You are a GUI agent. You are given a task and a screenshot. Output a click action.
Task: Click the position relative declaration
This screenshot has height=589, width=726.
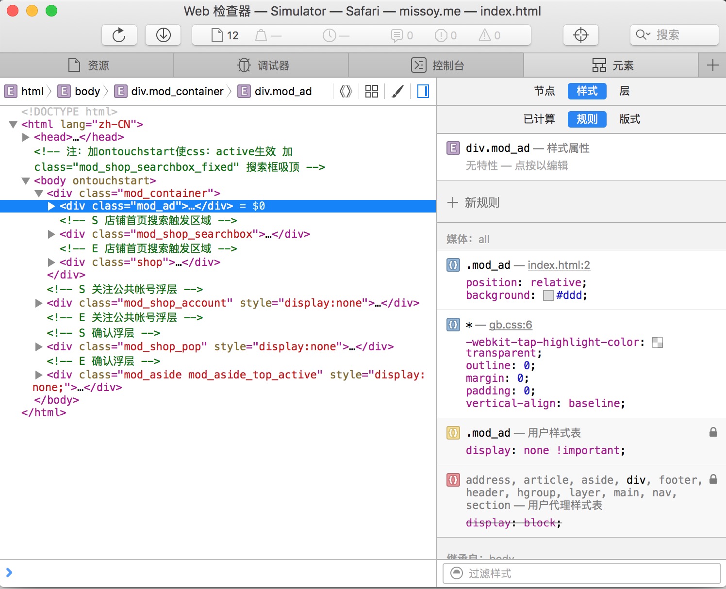click(x=527, y=282)
